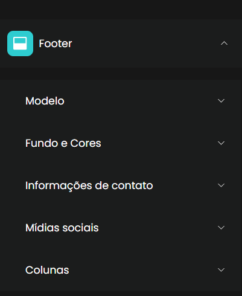Click the down chevron beside Fundo e Cores

[221, 143]
